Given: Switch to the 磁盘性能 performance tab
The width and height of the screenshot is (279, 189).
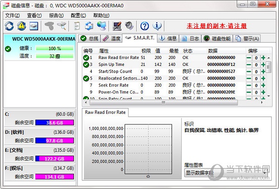Looking at the screenshot, I should coord(217,39).
